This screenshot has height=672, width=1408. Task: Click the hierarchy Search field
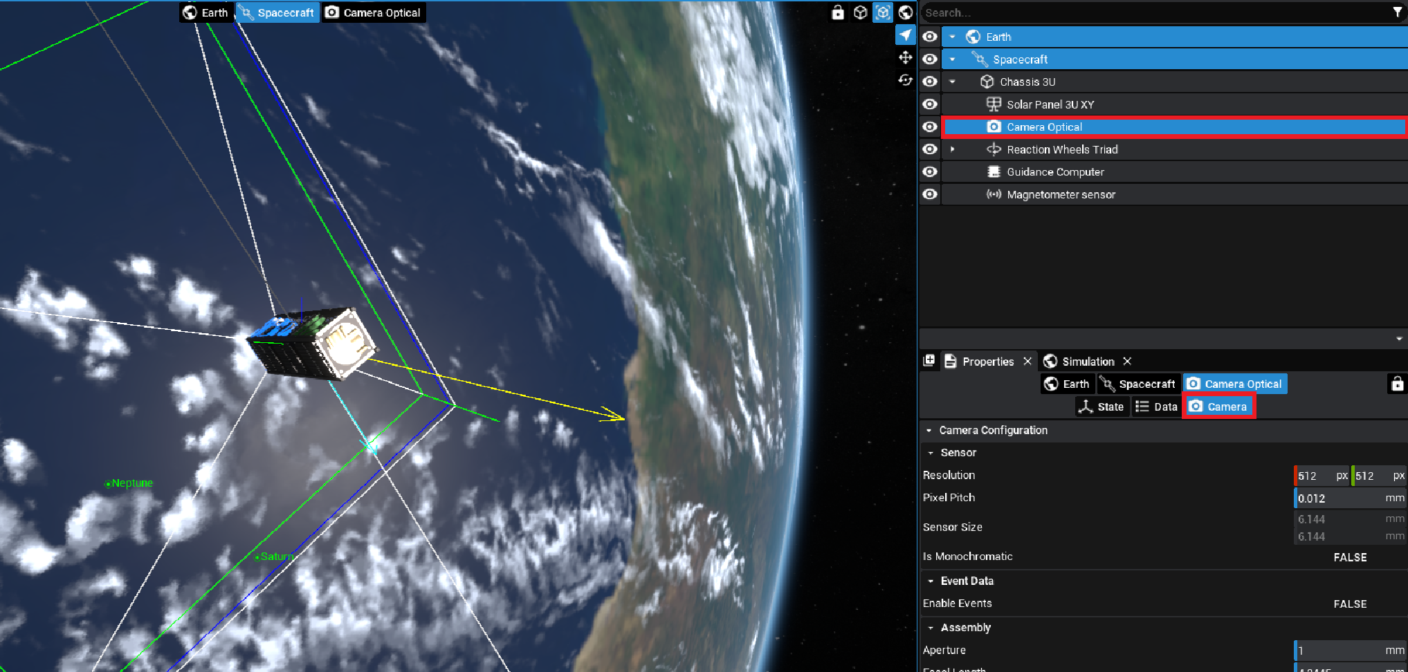pyautogui.click(x=1155, y=12)
